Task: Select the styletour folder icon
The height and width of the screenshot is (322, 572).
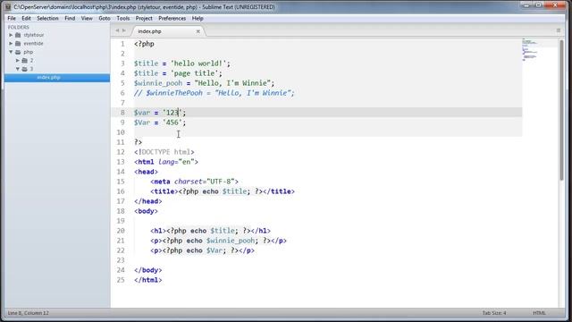Action: (18, 35)
